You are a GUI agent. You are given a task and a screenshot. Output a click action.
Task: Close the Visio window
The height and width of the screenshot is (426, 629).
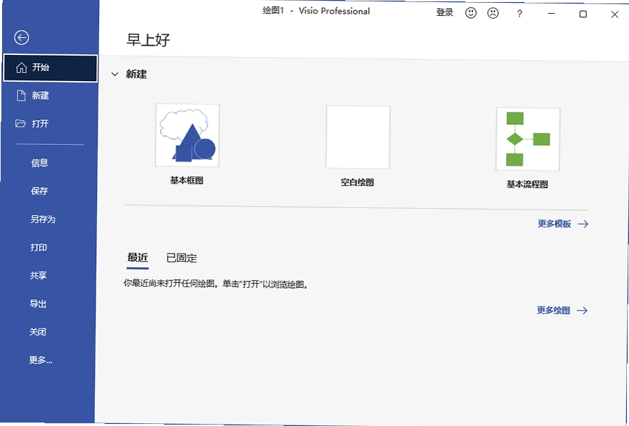[615, 14]
